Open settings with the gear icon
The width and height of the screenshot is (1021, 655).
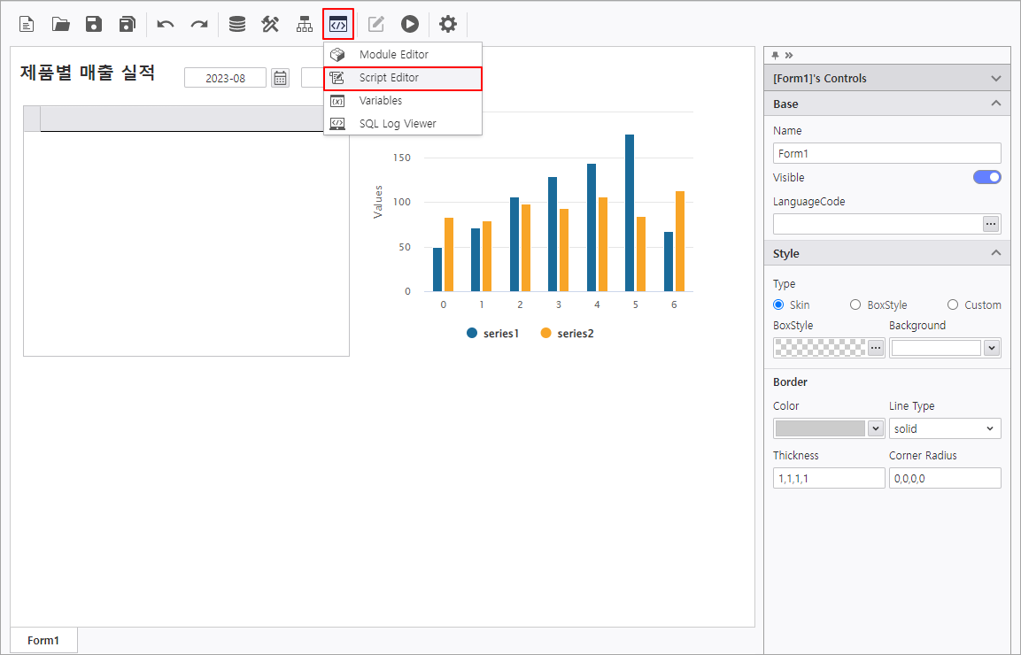pyautogui.click(x=448, y=25)
